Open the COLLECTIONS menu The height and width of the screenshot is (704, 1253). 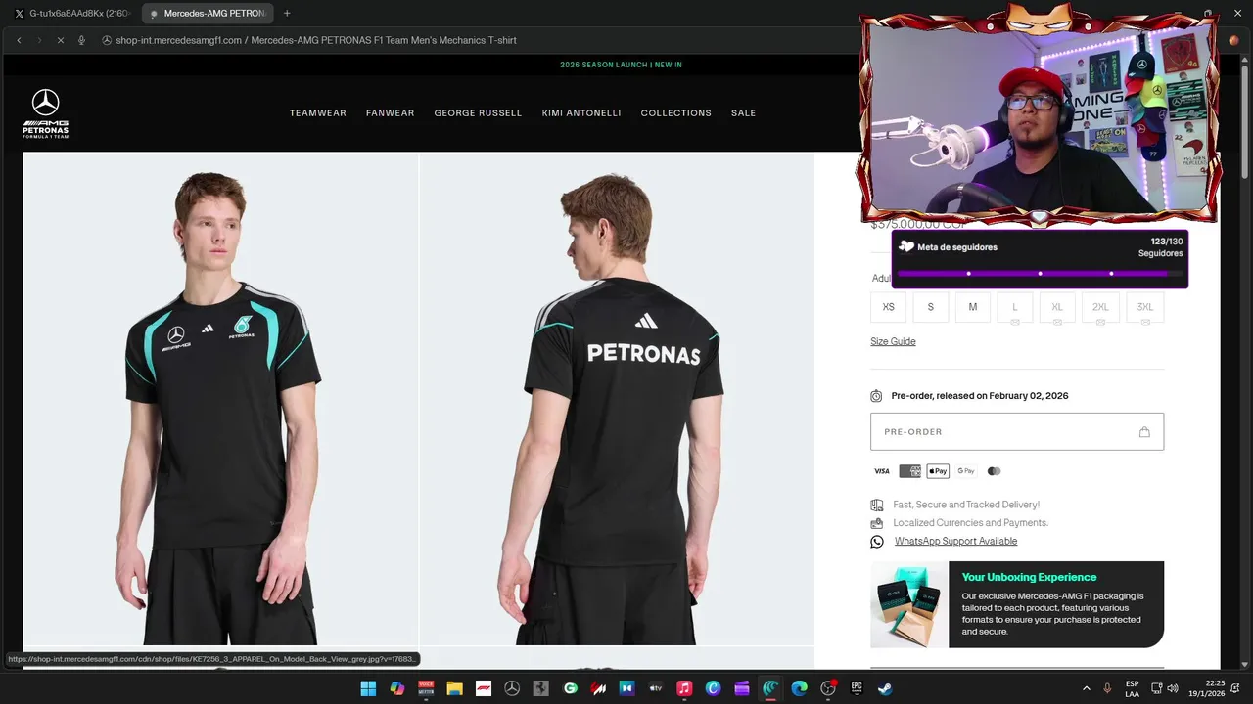point(676,113)
